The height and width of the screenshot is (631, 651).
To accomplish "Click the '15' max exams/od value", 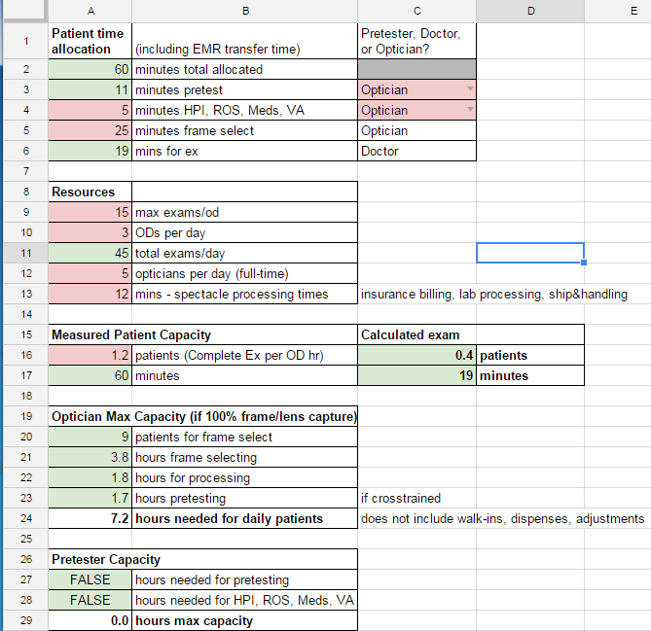I will 90,212.
